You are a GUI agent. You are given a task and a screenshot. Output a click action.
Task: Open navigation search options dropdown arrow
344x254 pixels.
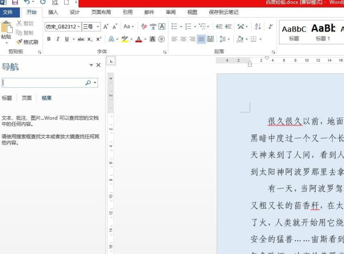pyautogui.click(x=95, y=82)
